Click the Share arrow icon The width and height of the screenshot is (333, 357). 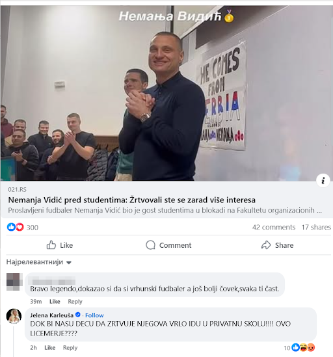(x=266, y=245)
